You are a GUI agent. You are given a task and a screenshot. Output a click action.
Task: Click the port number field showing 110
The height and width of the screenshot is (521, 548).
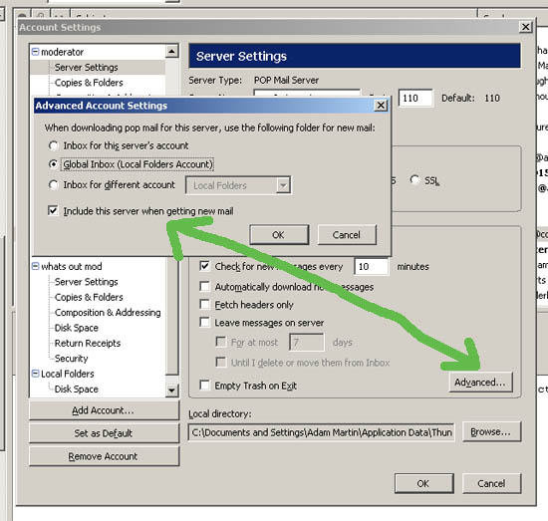pos(415,98)
